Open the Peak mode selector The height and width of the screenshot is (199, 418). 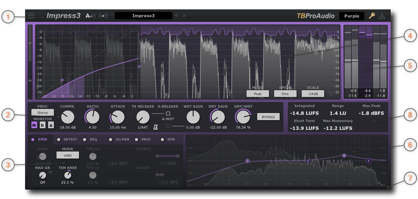click(257, 93)
